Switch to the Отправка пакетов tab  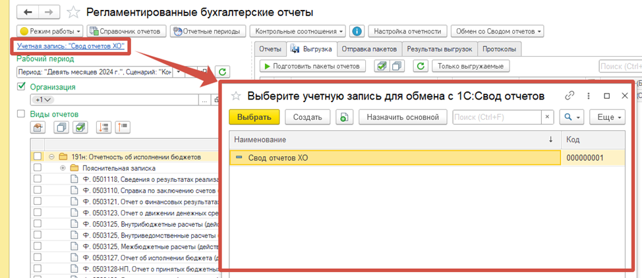(369, 49)
